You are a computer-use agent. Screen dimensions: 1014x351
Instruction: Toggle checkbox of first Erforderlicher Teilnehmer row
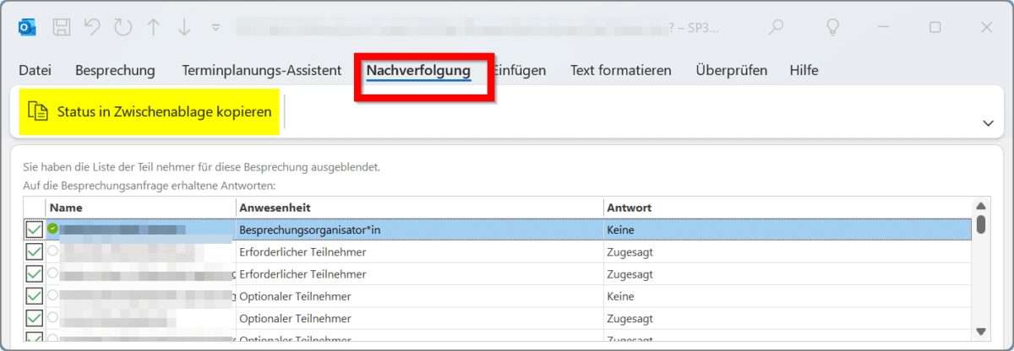tap(34, 251)
